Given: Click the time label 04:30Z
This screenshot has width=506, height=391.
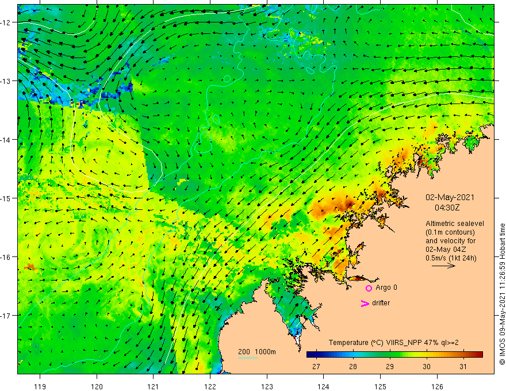Looking at the screenshot, I should (447, 208).
